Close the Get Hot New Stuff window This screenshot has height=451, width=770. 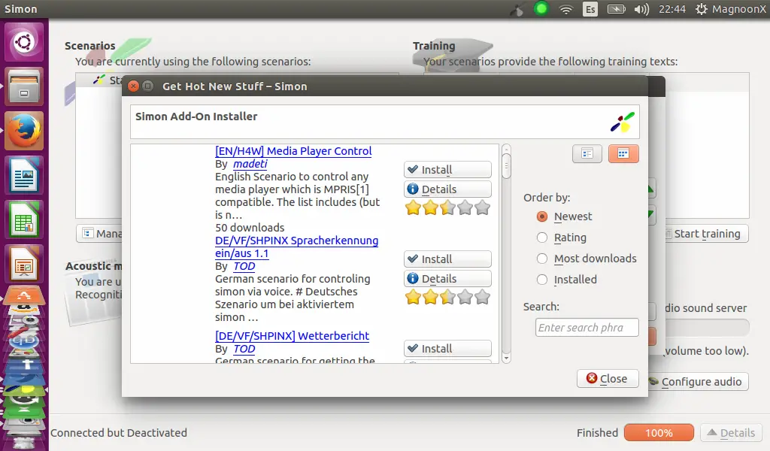(x=133, y=86)
